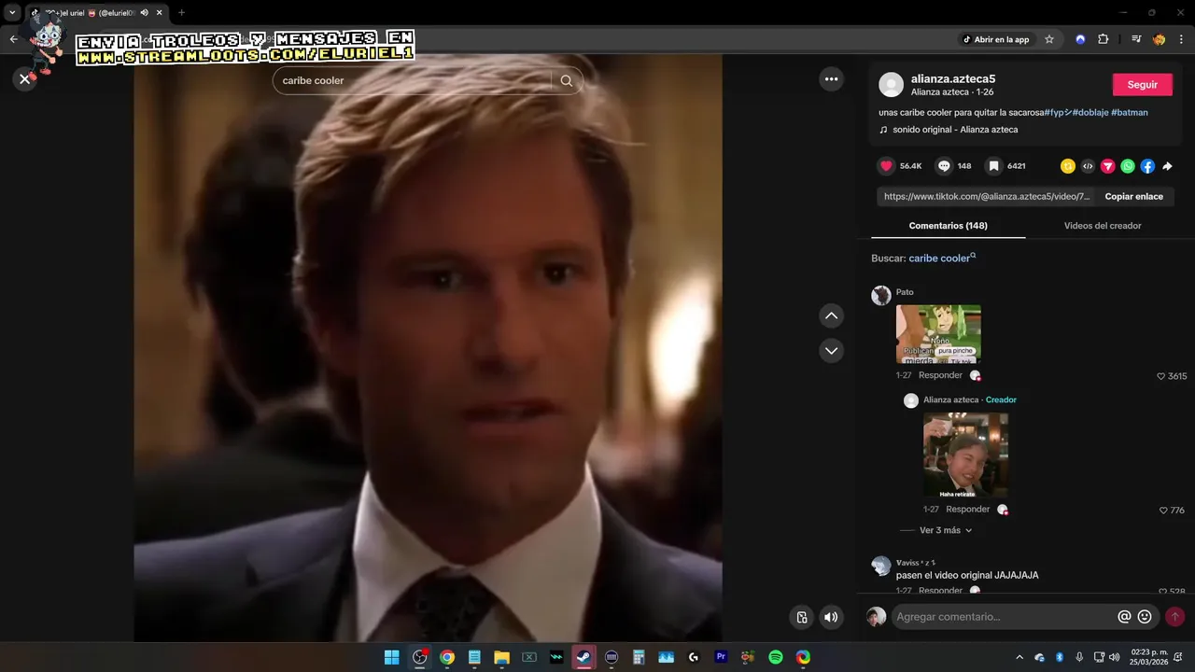Viewport: 1195px width, 672px height.
Task: Close the TikTok video viewer
Action: click(25, 79)
